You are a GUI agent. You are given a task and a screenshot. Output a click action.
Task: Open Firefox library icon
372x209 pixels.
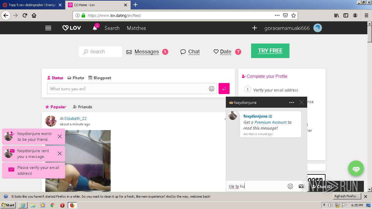337,15
